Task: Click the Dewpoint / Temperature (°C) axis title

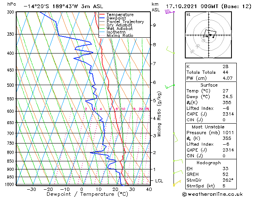Action: [x=87, y=194]
